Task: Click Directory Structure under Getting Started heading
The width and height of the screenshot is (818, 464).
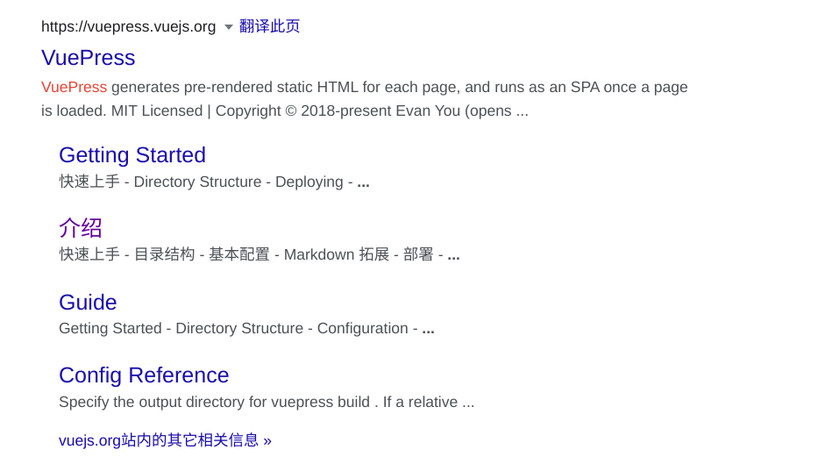Action: [198, 182]
